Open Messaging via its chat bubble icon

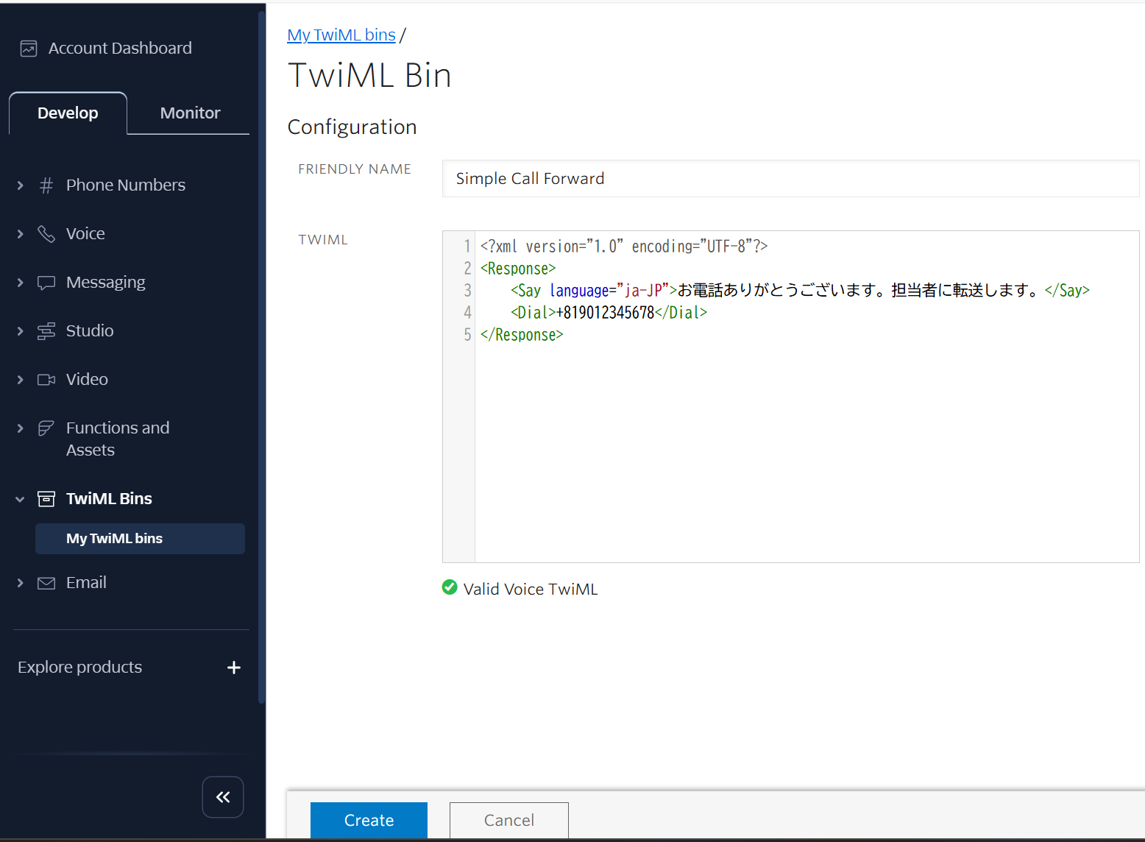coord(46,282)
